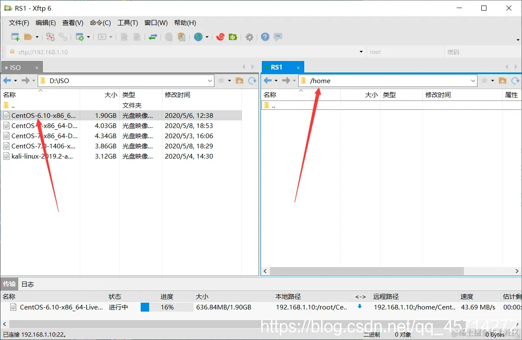The width and height of the screenshot is (522, 340).
Task: Click the root username field
Action: 405,52
